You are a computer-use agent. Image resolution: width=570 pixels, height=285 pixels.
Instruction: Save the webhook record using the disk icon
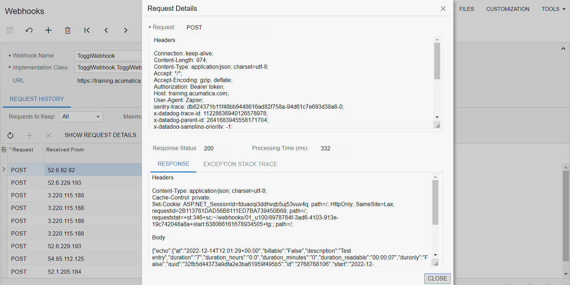(x=9, y=30)
